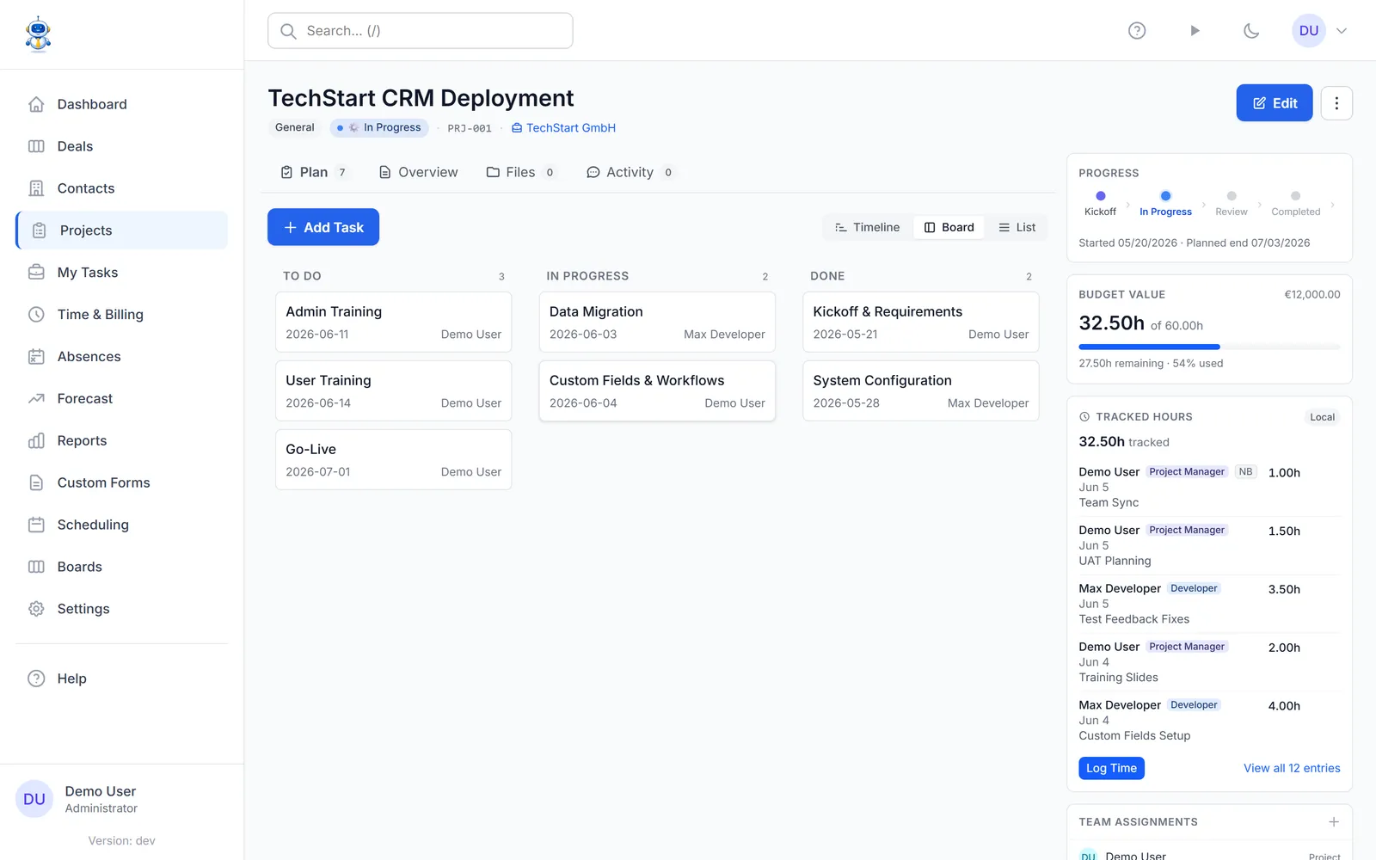This screenshot has width=1376, height=860.
Task: Switch to List view
Action: point(1017,227)
